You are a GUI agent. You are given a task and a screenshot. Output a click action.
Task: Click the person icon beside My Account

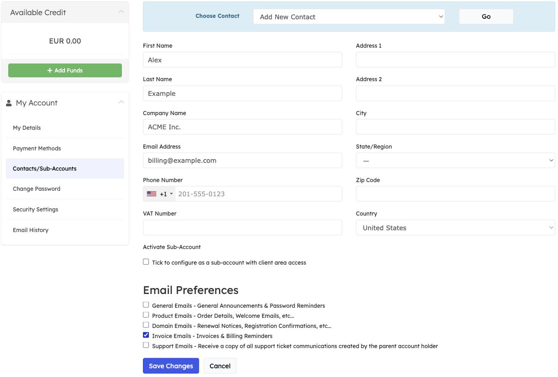[x=9, y=103]
